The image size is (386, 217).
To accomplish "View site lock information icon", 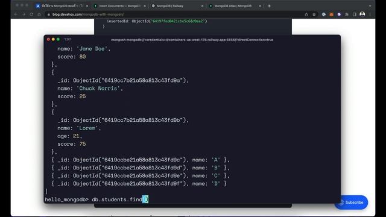I will (x=48, y=14).
